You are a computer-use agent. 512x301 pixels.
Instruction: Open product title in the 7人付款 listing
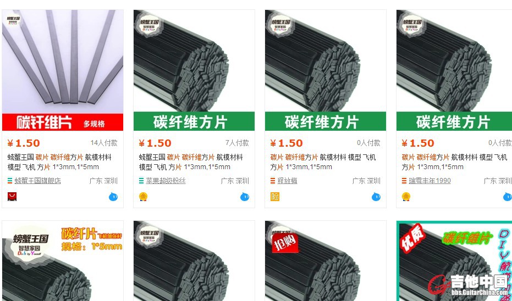[191, 162]
